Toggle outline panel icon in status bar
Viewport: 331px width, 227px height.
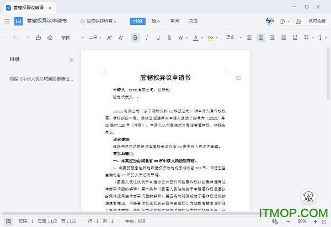tap(8, 221)
